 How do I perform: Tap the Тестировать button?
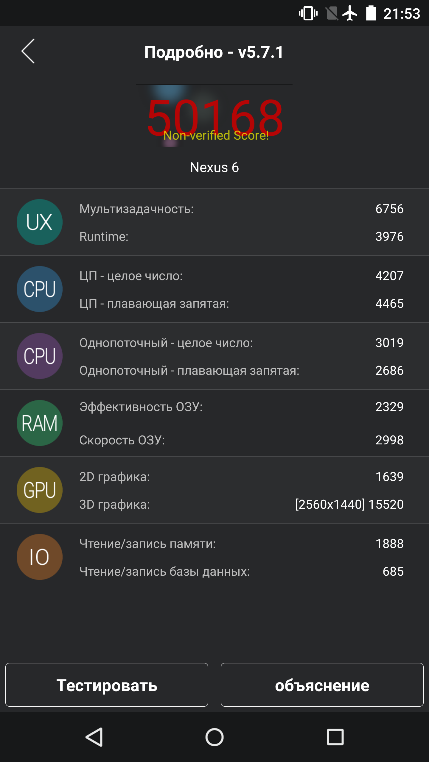pos(107,685)
